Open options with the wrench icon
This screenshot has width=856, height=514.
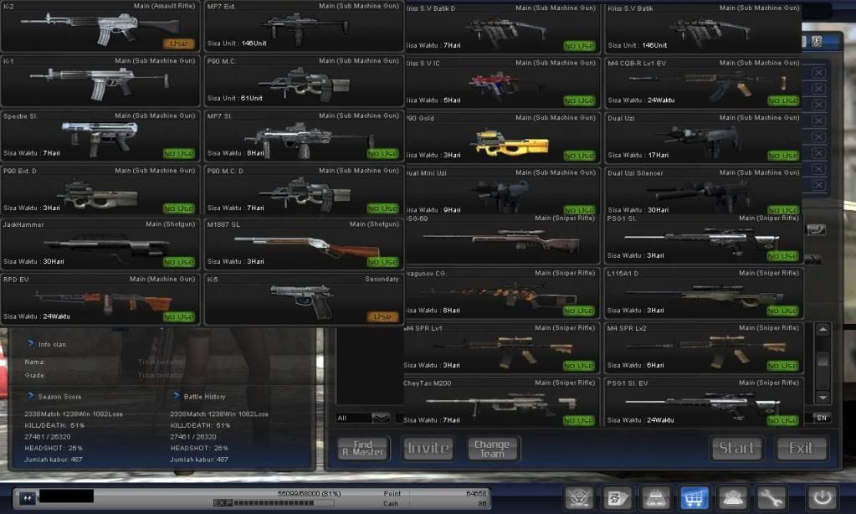(x=771, y=497)
